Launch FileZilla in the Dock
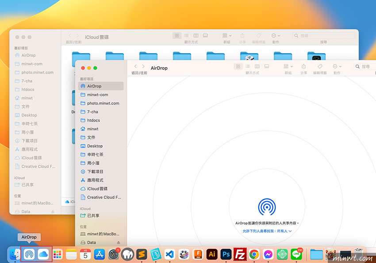This screenshot has width=376, height=263. coord(240,254)
